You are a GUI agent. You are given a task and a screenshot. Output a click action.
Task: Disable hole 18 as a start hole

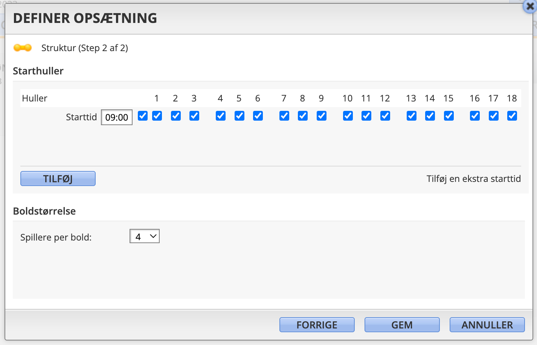(x=512, y=116)
